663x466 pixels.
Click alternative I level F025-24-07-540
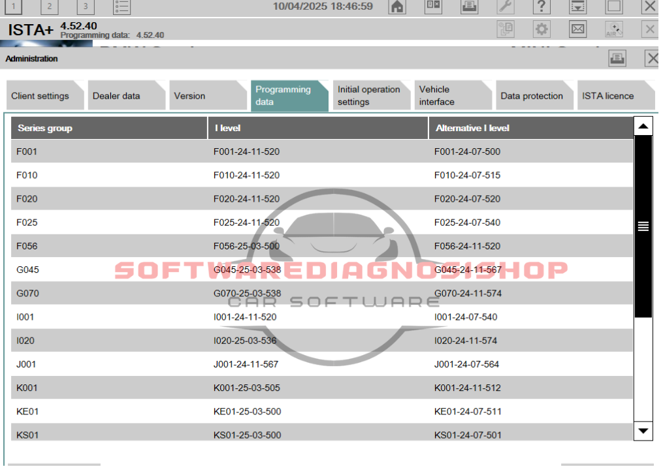click(x=467, y=223)
